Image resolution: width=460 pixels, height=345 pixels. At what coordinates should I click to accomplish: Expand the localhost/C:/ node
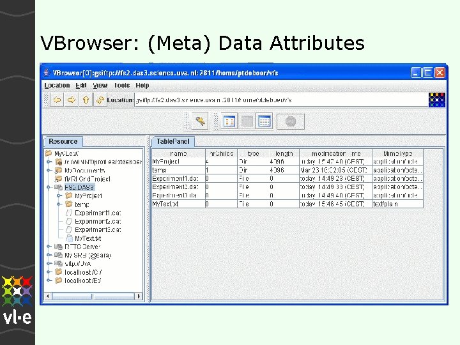49,272
